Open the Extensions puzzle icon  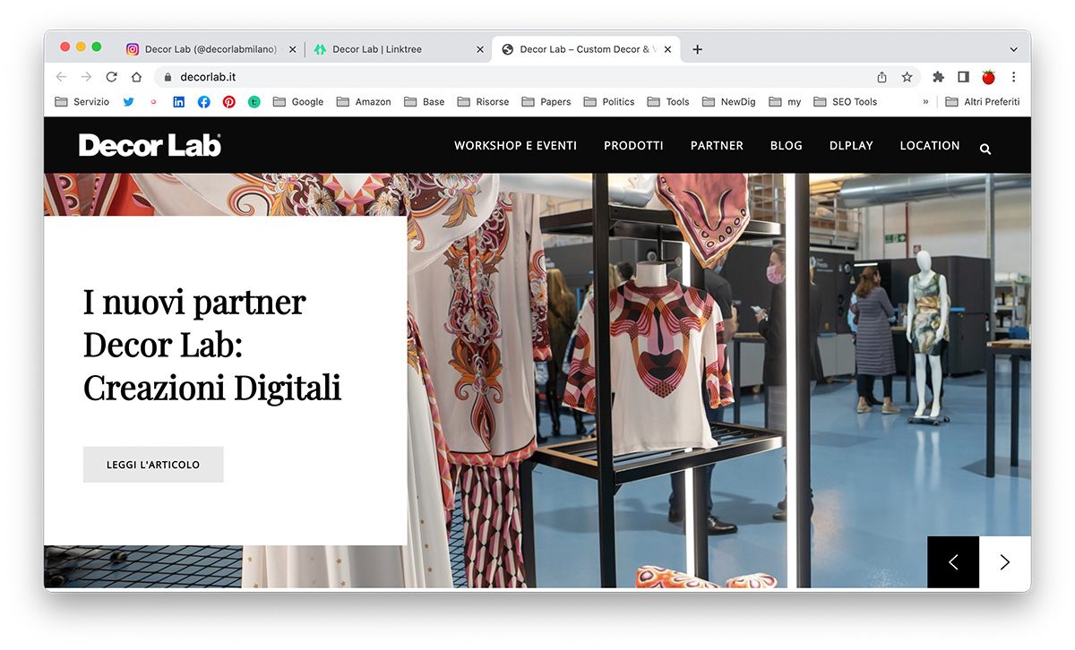coord(938,77)
